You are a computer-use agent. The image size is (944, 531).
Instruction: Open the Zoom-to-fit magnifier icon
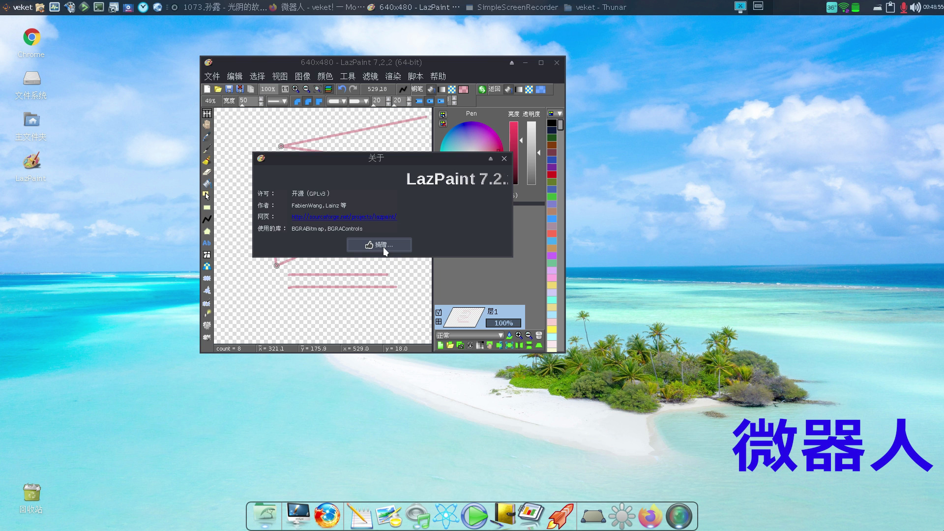(x=317, y=89)
